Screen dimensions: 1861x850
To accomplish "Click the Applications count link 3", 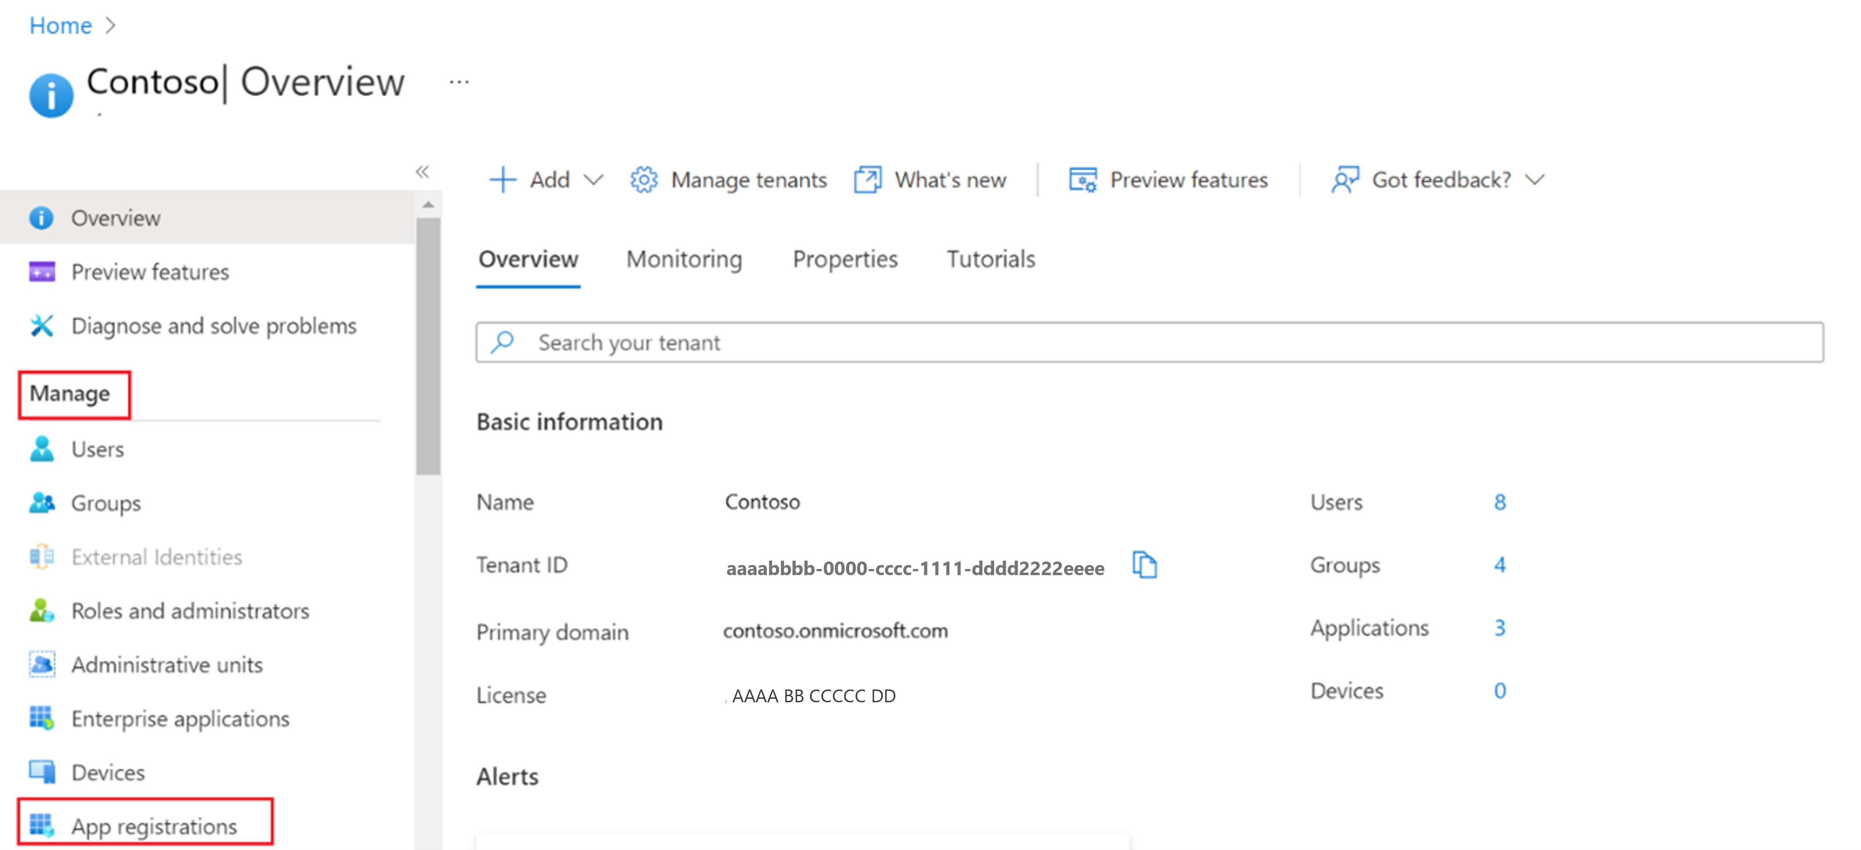I will (1500, 627).
